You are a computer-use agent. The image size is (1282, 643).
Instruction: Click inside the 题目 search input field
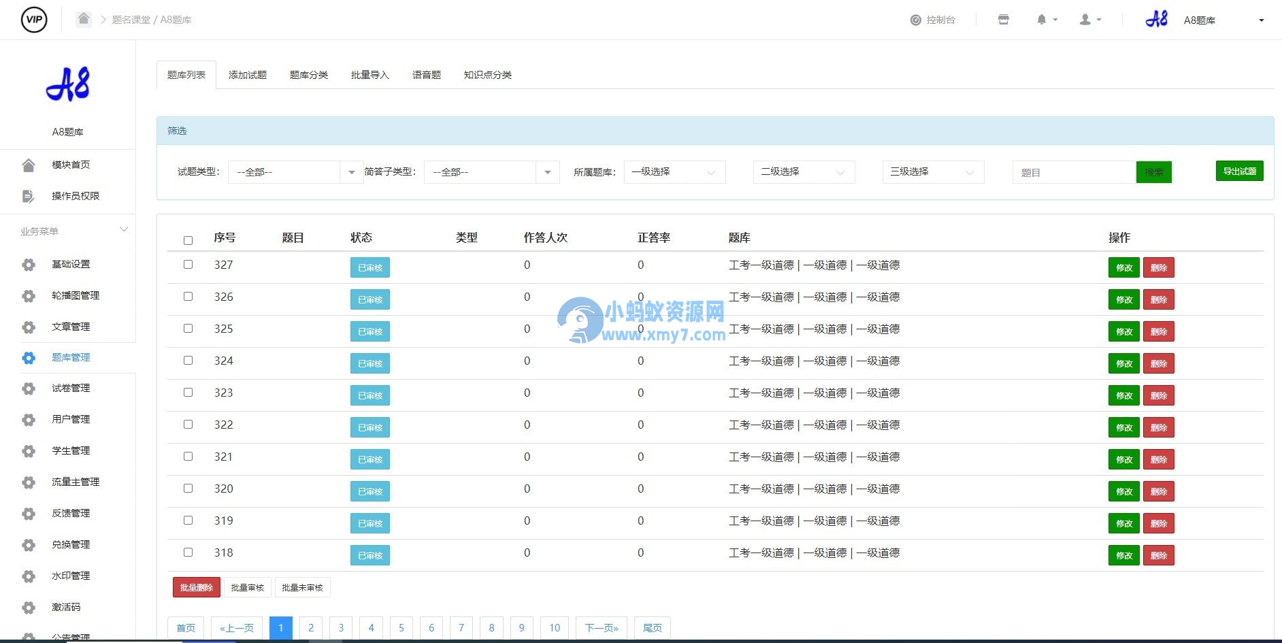[1073, 172]
